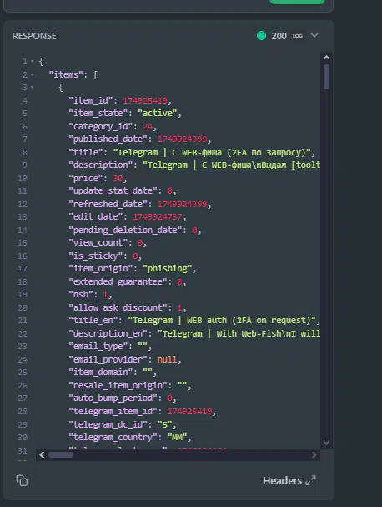Click the vertical scrollbar's up arrow

[x=326, y=58]
